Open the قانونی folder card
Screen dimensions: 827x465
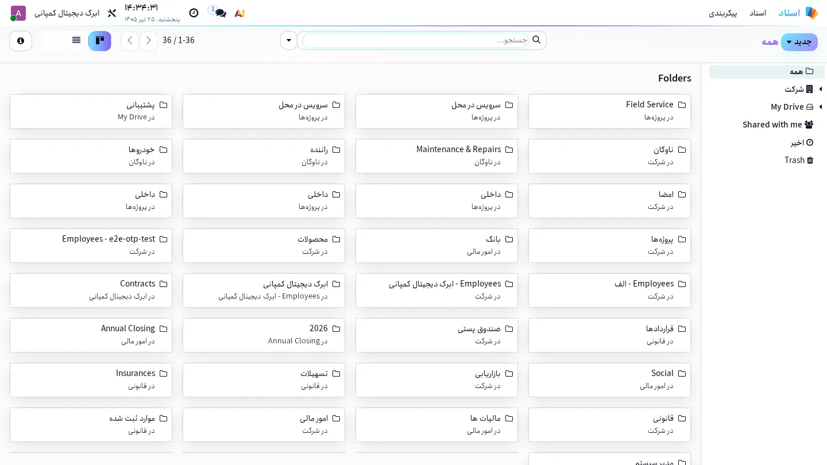[x=609, y=425]
